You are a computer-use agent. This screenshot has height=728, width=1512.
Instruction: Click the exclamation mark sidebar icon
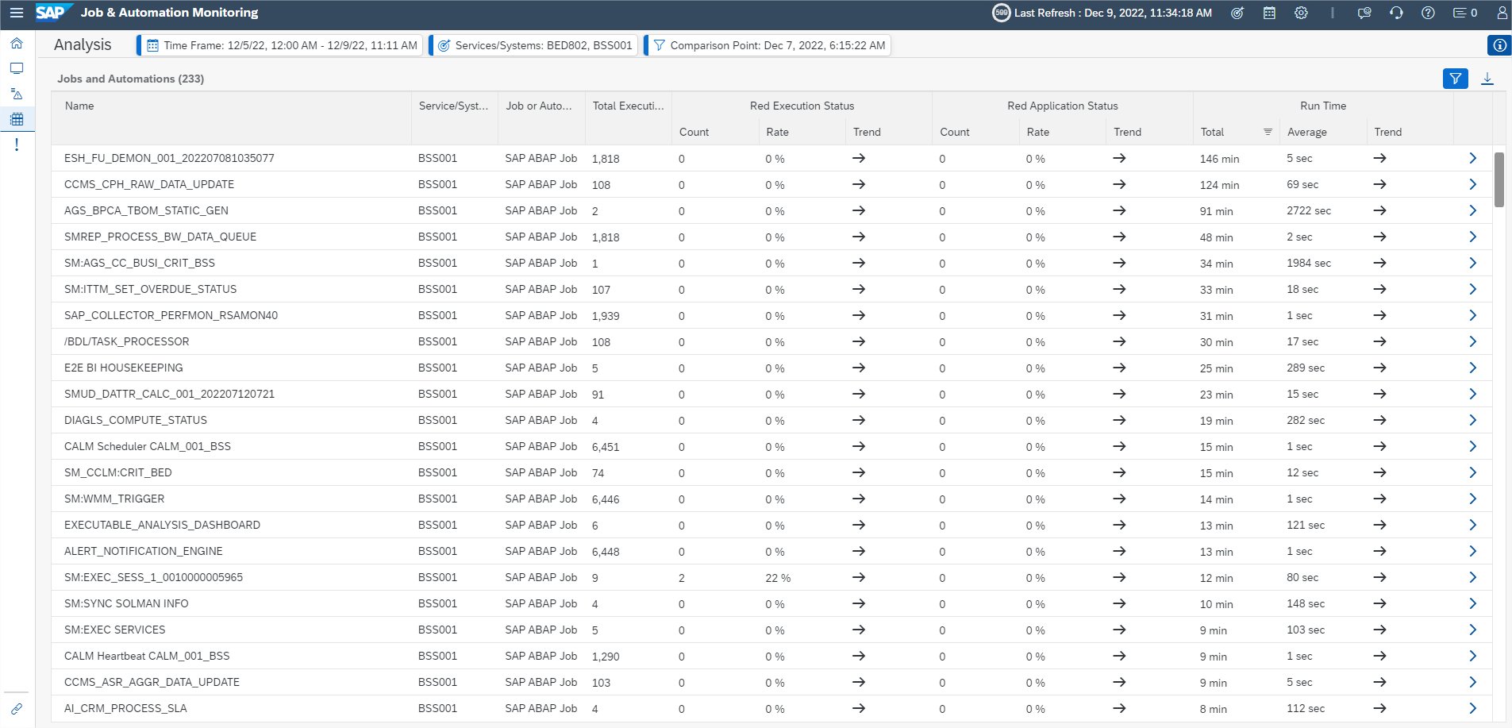pyautogui.click(x=17, y=144)
